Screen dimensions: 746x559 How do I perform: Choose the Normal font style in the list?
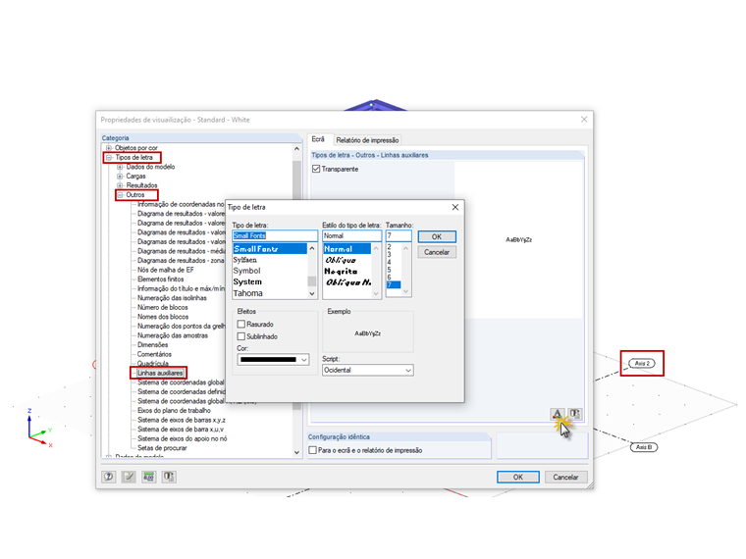click(x=346, y=248)
